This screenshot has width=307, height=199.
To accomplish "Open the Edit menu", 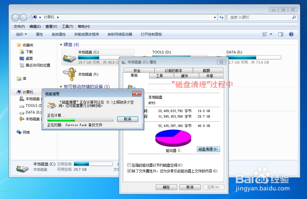I will 35,26.
